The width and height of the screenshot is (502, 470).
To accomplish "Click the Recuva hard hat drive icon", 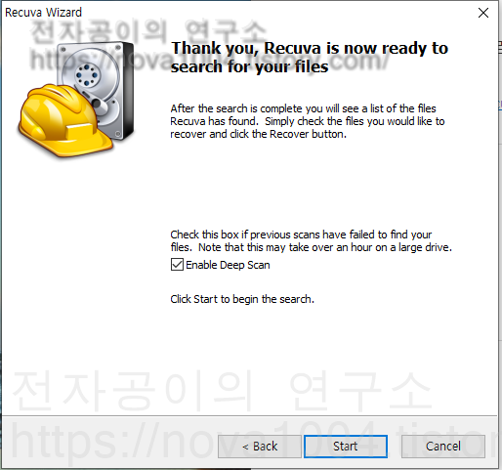I will (x=76, y=100).
